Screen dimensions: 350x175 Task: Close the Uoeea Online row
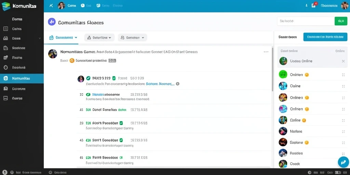click(x=343, y=61)
